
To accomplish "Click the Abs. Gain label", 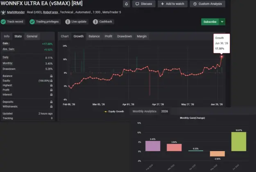I will (x=9, y=49).
